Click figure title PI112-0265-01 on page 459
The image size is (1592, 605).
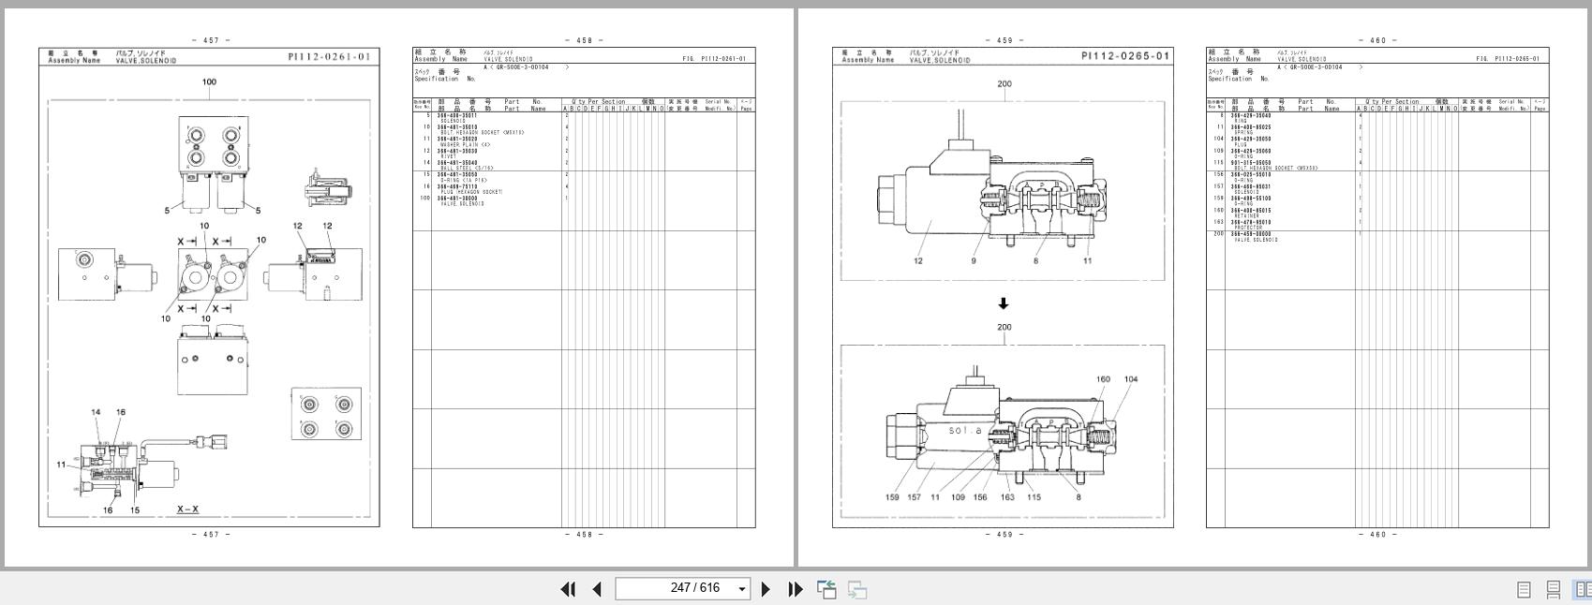1125,56
